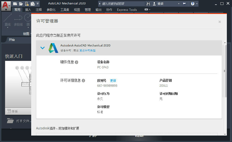Click the 打开文件... link
Viewport: 232px width, 142px height.
[24, 121]
